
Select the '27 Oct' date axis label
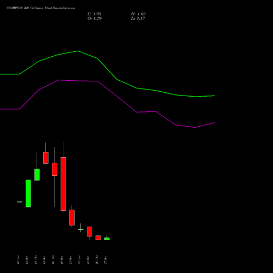(x=105, y=260)
